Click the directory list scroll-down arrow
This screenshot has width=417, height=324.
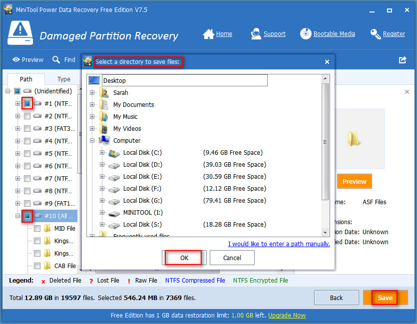tap(325, 233)
